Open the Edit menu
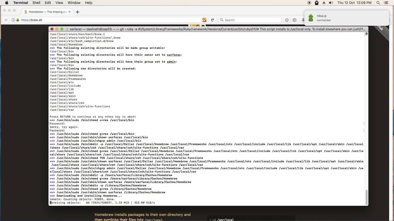The image size is (394, 221). 48,3
